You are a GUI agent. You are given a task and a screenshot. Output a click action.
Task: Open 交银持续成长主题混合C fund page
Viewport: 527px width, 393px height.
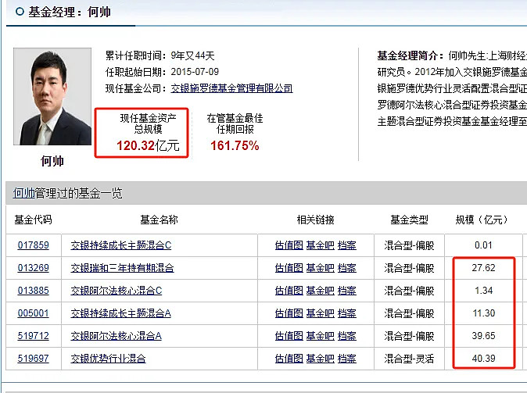[x=121, y=245]
